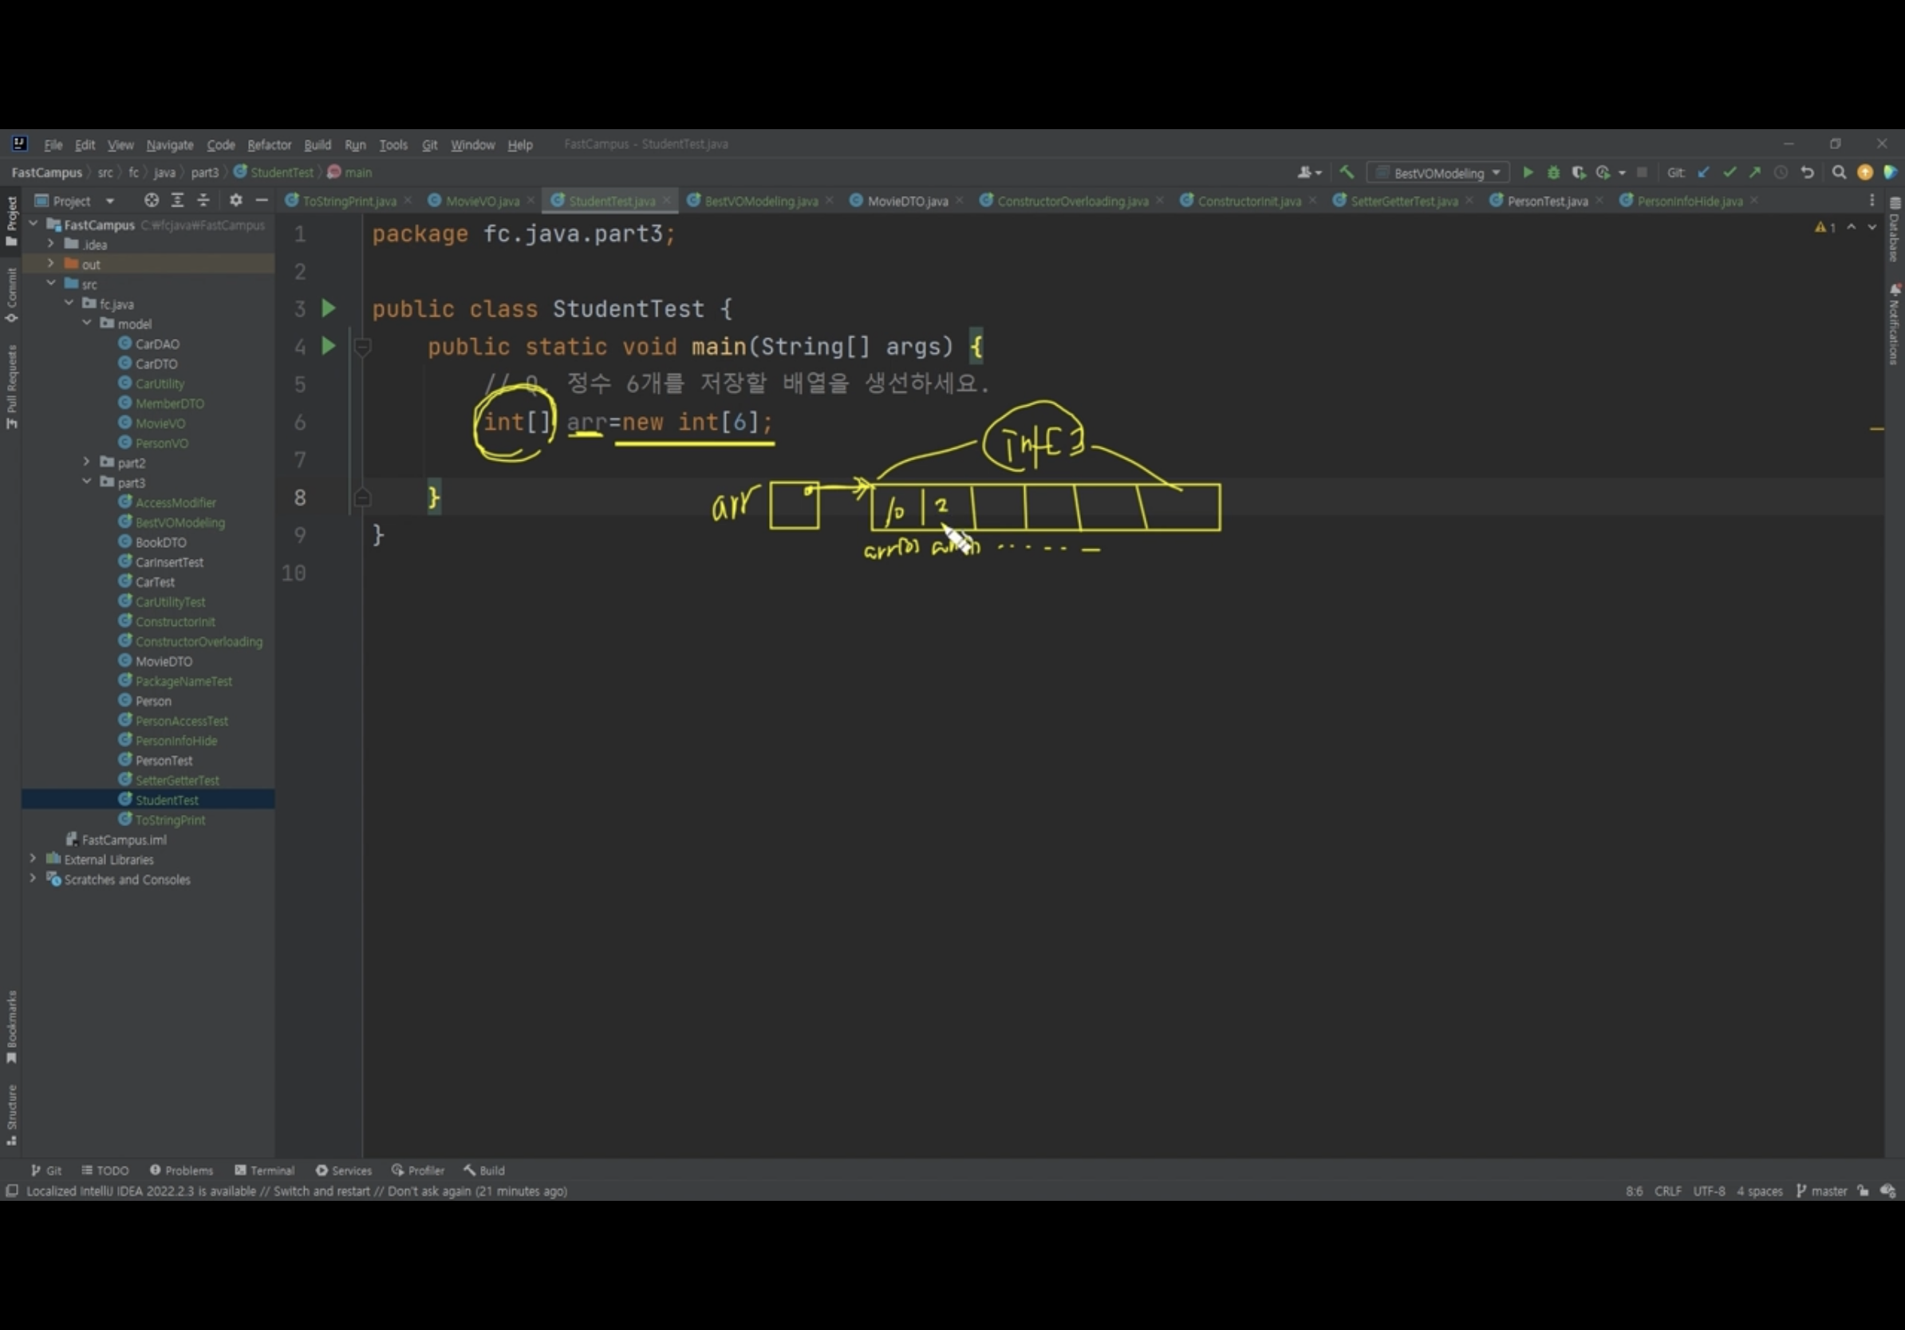This screenshot has height=1330, width=1905.
Task: Toggle the Notifications tool window
Action: click(1895, 324)
